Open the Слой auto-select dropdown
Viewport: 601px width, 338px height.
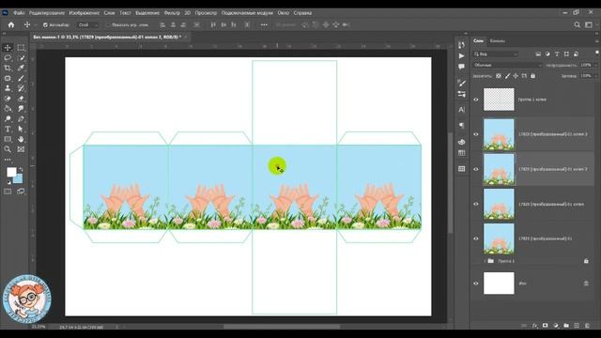click(x=87, y=25)
